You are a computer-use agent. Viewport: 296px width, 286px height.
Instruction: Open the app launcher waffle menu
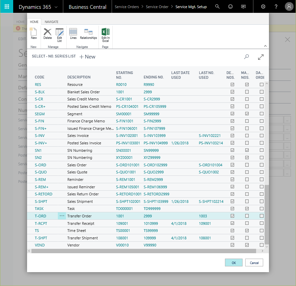pyautogui.click(x=7, y=6)
